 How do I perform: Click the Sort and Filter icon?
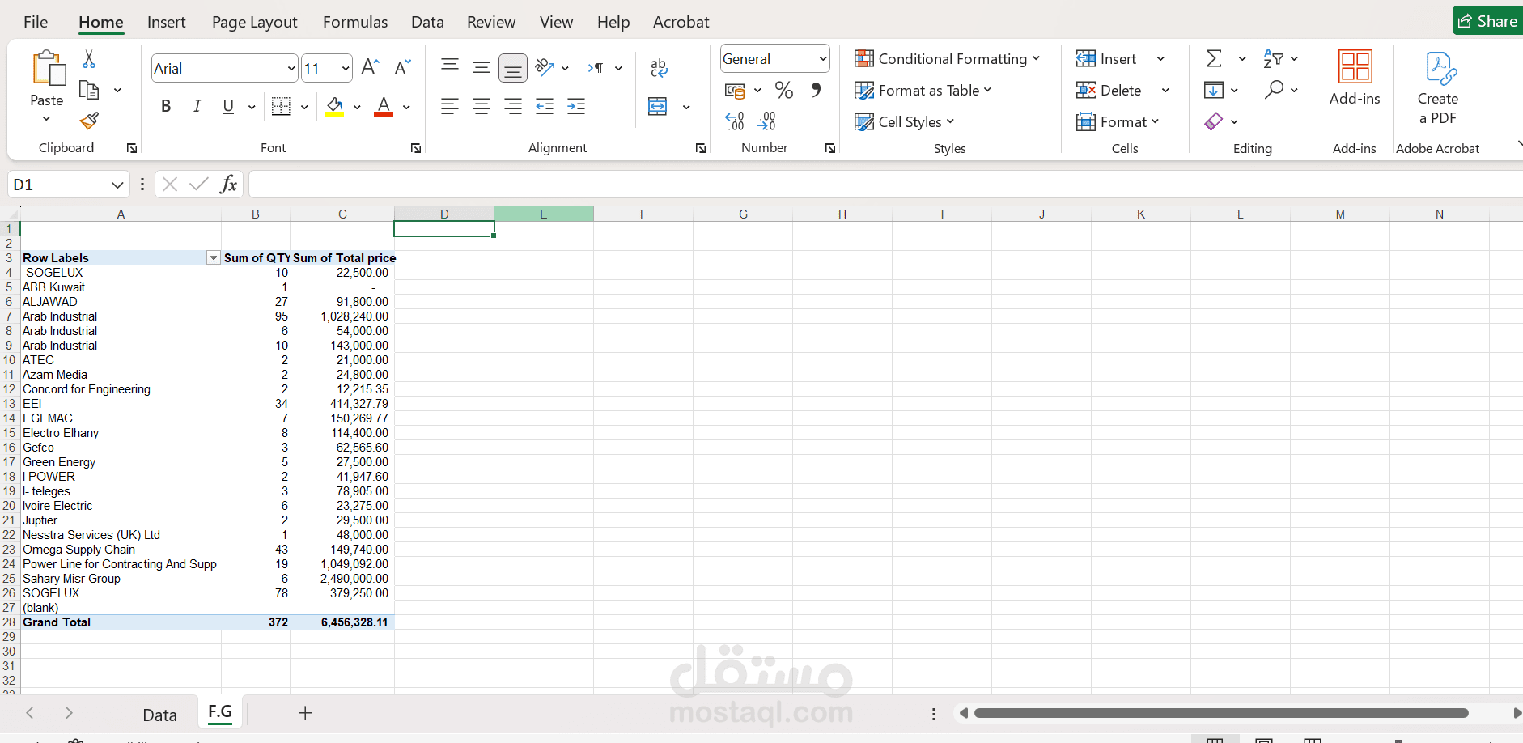tap(1273, 58)
